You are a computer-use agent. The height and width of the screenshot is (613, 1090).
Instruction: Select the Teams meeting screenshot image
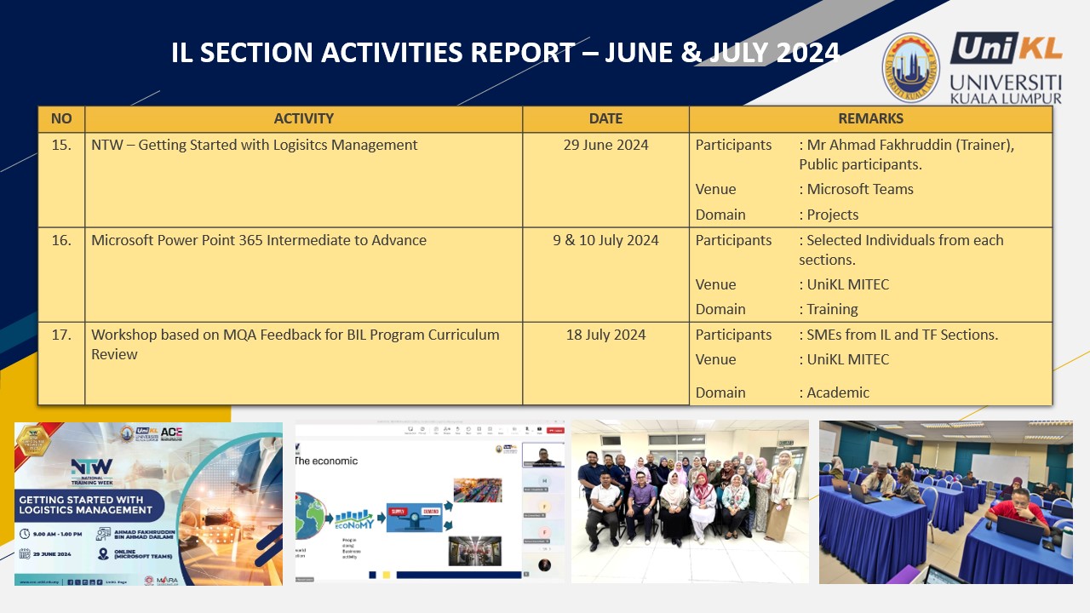click(x=429, y=501)
